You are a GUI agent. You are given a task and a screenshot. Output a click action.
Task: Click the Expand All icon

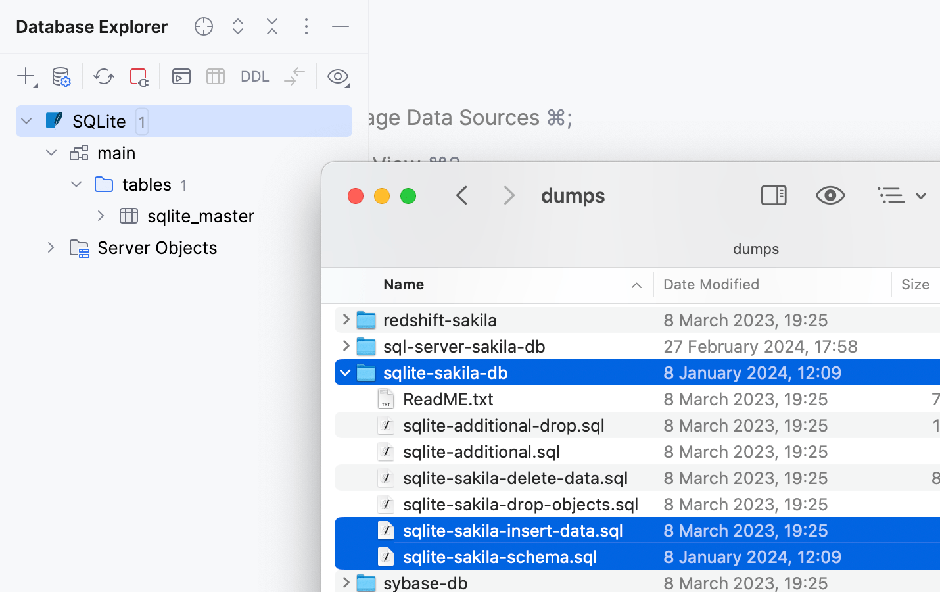(238, 26)
